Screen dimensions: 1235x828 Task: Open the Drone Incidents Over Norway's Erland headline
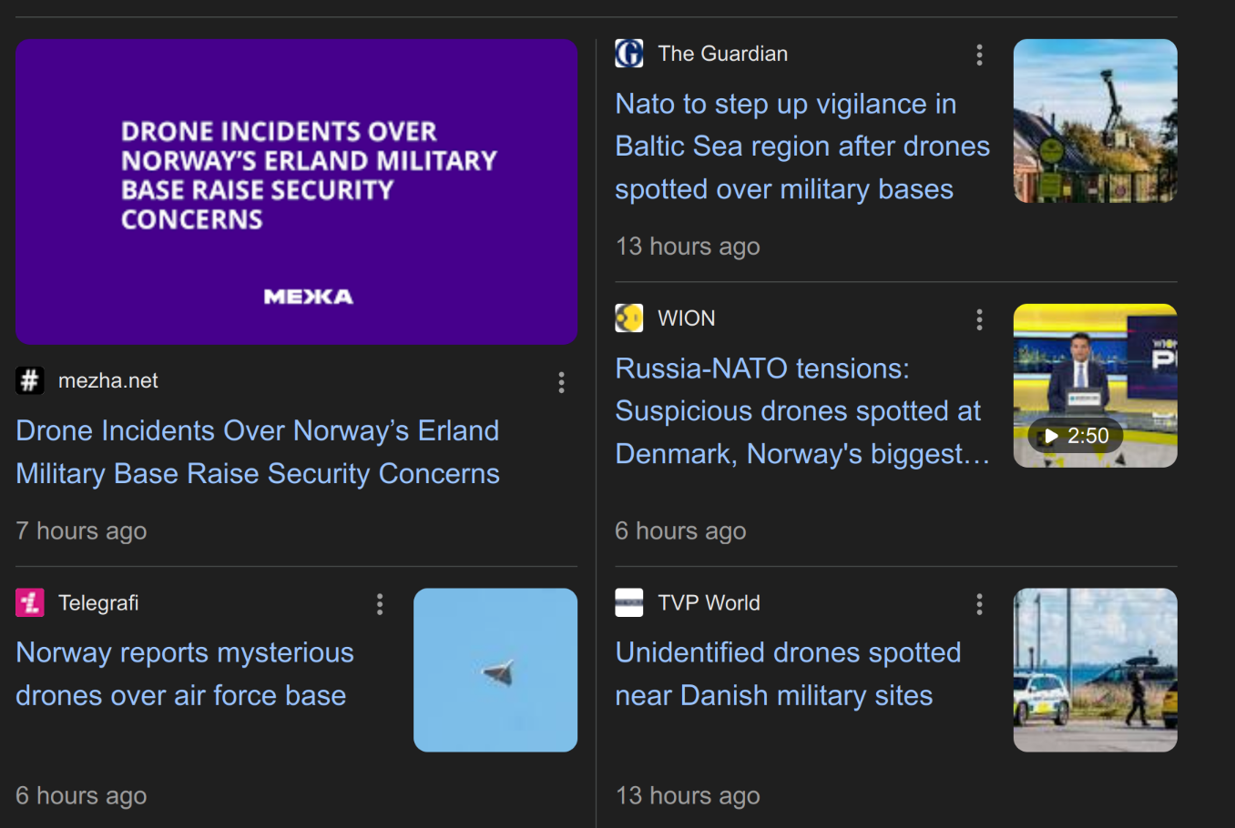(x=258, y=451)
